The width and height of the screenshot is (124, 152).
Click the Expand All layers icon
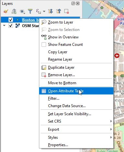(50, 11)
